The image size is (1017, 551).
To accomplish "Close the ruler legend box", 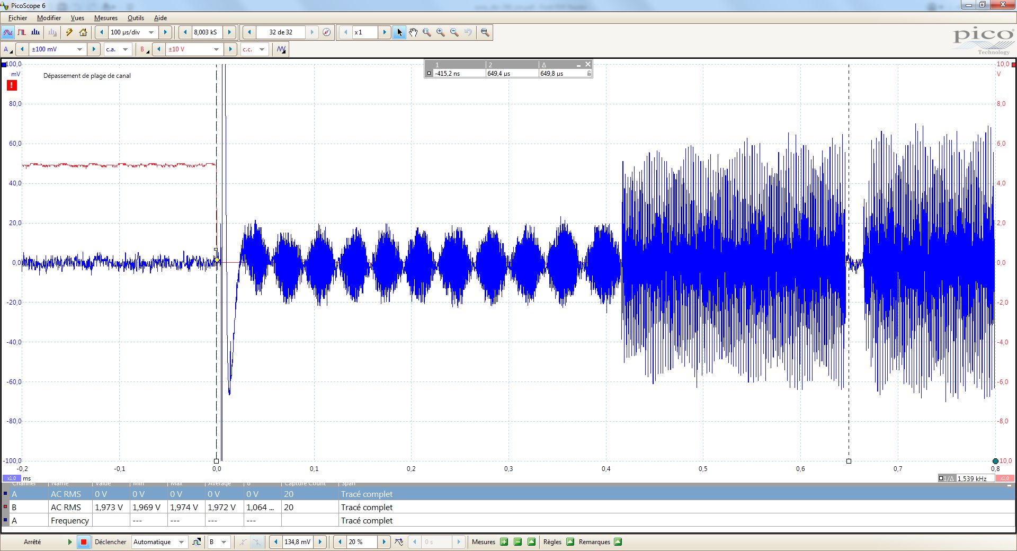I will (587, 65).
